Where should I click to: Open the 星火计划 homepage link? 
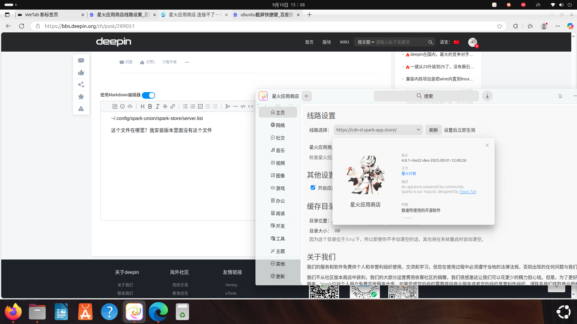tap(409, 173)
